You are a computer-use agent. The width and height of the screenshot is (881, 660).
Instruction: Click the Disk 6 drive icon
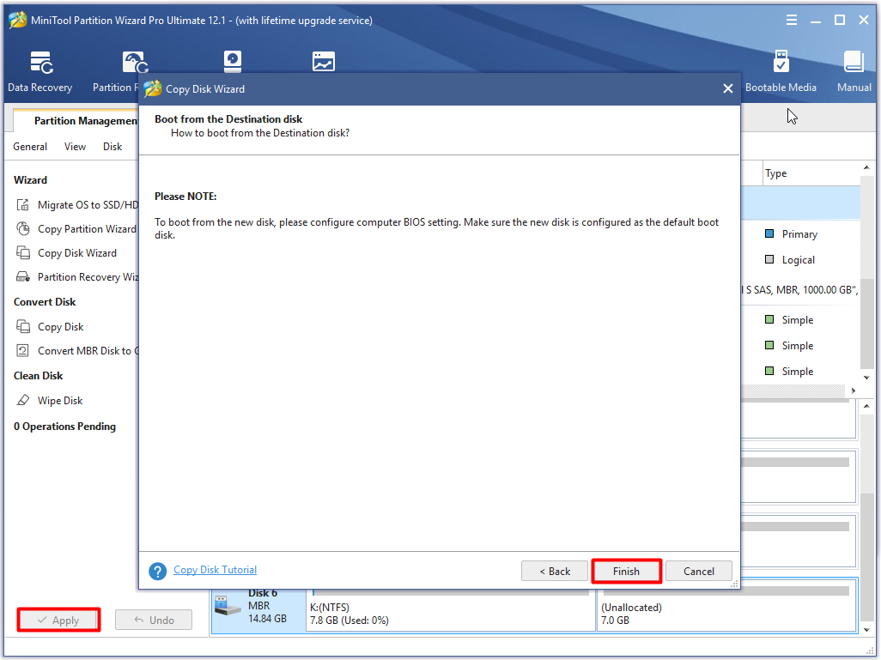228,606
